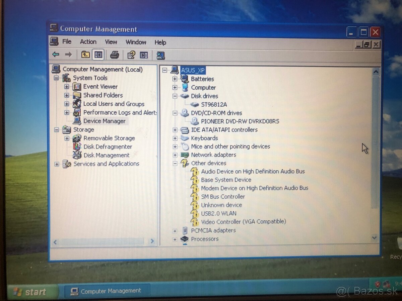The width and height of the screenshot is (402, 301).
Task: Click the Back navigation arrow on the toolbar
Action: click(56, 55)
